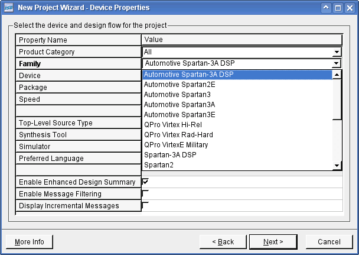
Task: Choose Automotive Spartan3 family
Action: [x=169, y=95]
